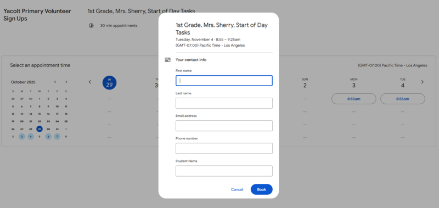
Task: Click date 20 in the mini calendar
Action: click(22, 121)
